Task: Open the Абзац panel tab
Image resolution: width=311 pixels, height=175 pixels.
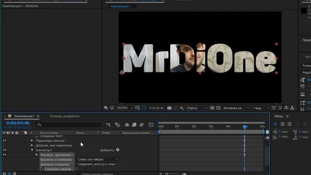Action: 278,116
